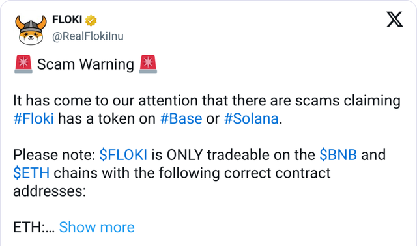Open the #Floki hashtag
This screenshot has height=246, width=417.
click(33, 118)
